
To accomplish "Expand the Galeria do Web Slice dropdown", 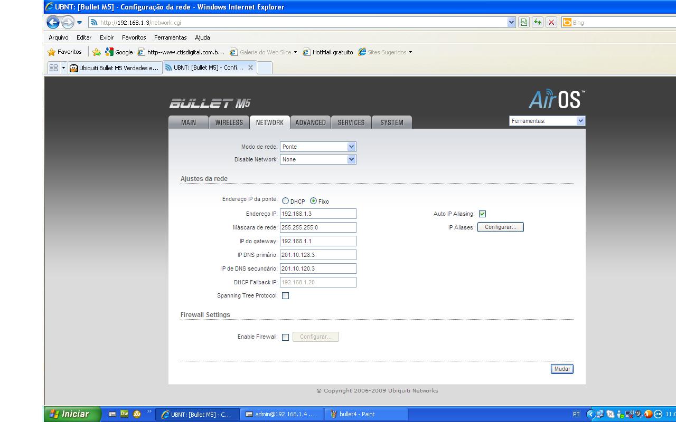I will [x=295, y=52].
